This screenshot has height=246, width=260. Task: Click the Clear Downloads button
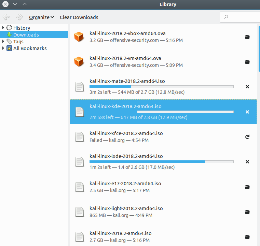coord(79,17)
